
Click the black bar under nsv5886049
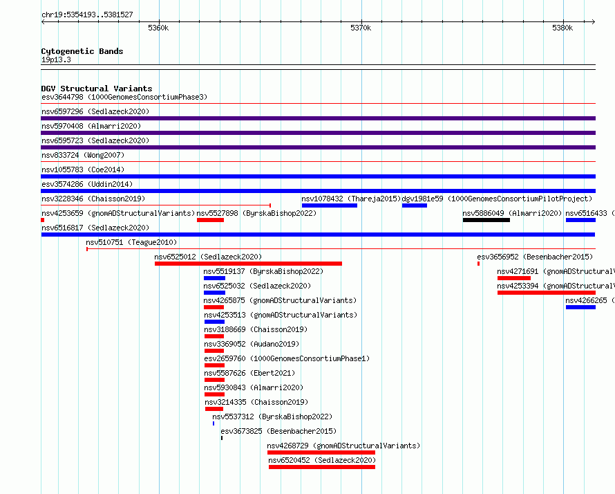[x=486, y=220]
